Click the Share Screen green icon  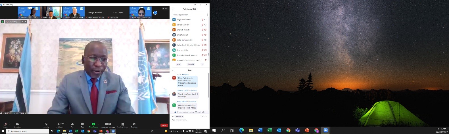click(93, 125)
